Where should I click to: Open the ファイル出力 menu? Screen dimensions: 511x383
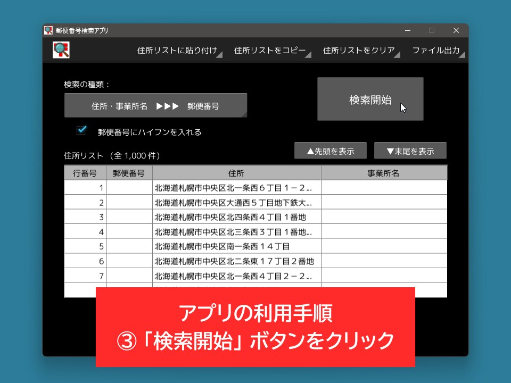click(x=438, y=51)
